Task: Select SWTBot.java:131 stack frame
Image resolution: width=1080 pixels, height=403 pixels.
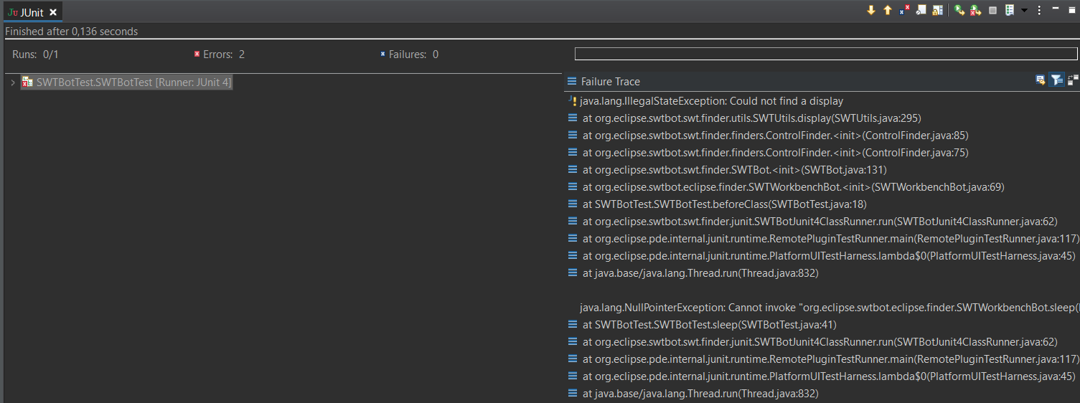Action: tap(735, 170)
